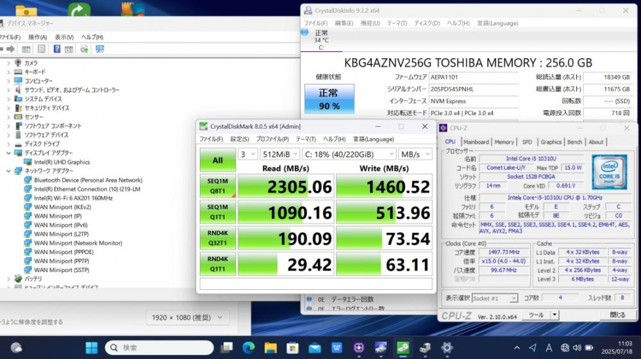Click the update driver icon in Device Manager toolbar
This screenshot has height=359, width=641.
coord(84,49)
